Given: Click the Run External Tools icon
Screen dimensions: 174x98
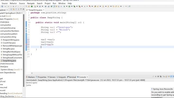Looking at the screenshot, I should point(79,6).
